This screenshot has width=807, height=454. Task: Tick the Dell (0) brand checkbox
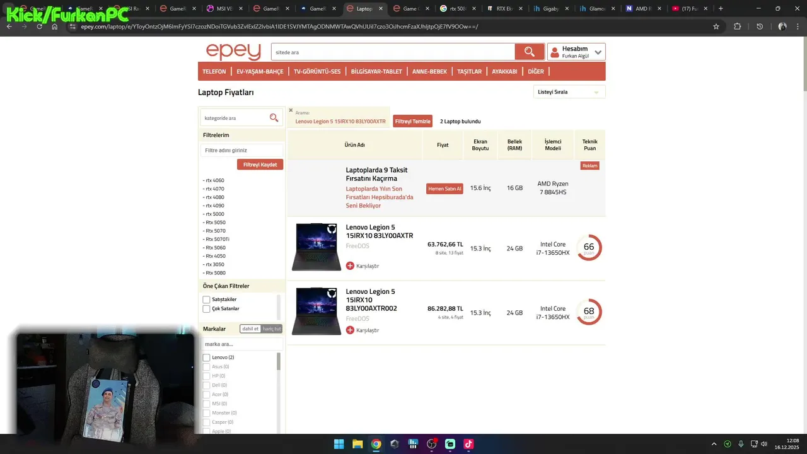coord(206,385)
